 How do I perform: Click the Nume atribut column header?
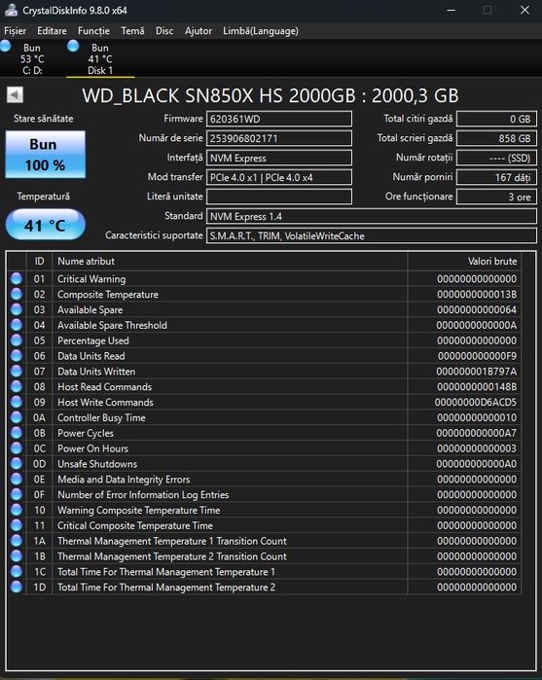(230, 261)
